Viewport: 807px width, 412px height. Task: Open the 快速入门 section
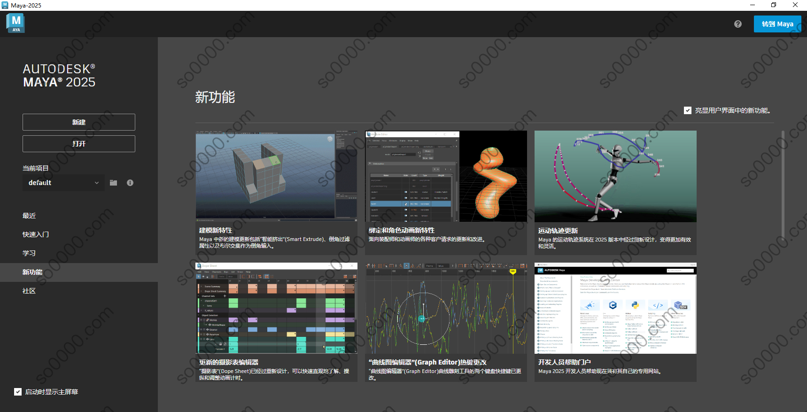pyautogui.click(x=36, y=234)
